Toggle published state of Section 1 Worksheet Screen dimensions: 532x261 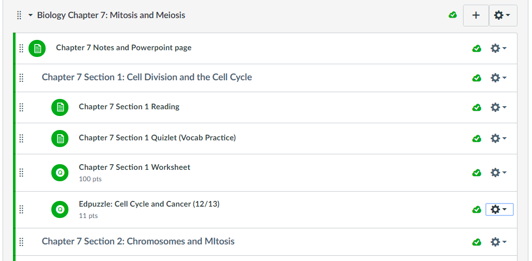477,172
